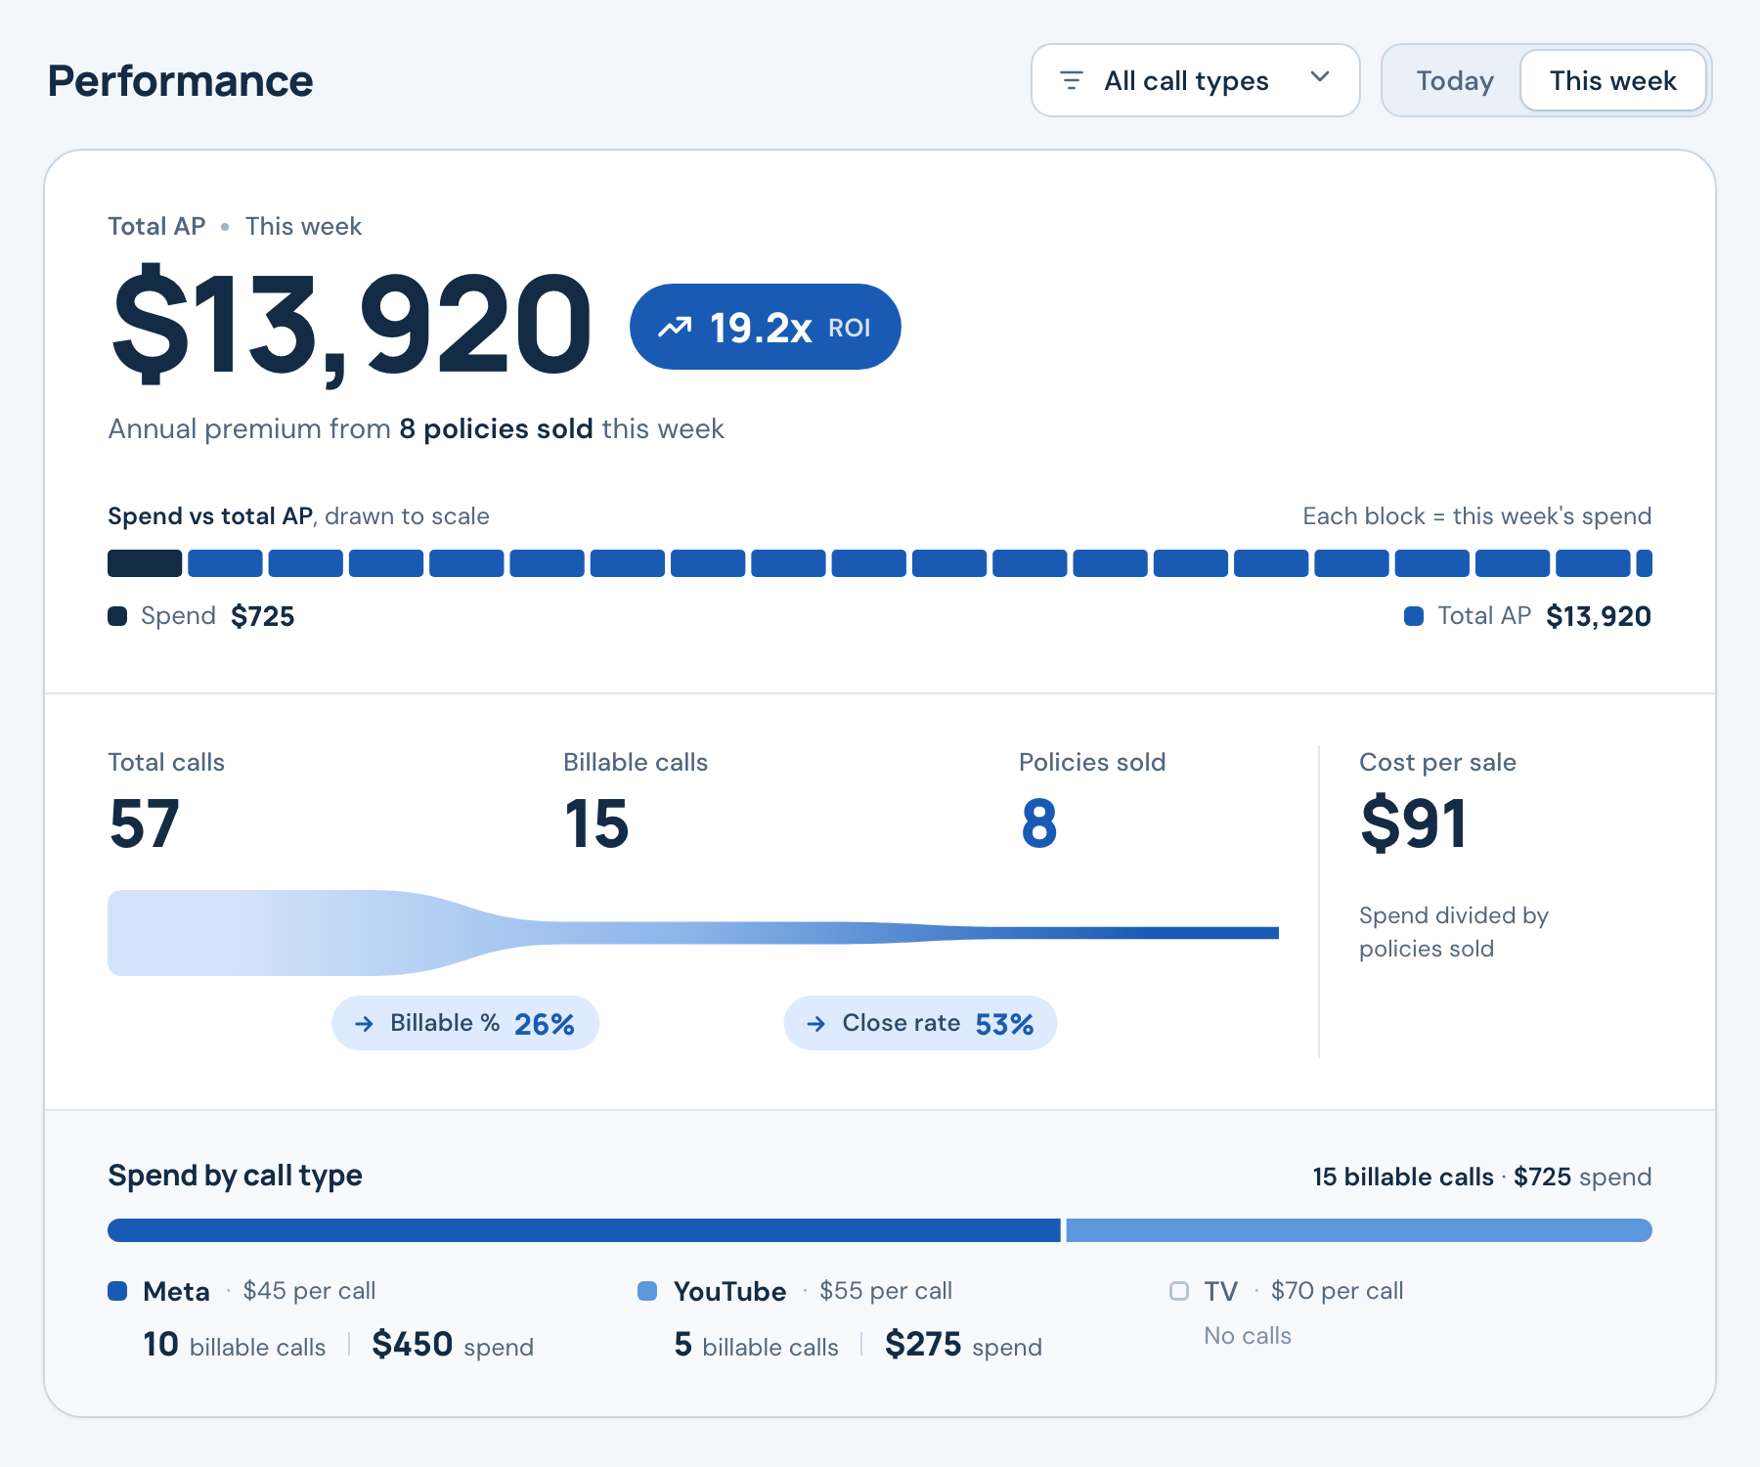The height and width of the screenshot is (1467, 1760).
Task: Click "$55 per call" label
Action: point(886,1291)
